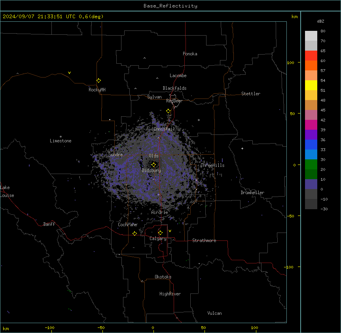Image resolution: width=341 pixels, height=333 pixels.
Task: Click the Strathmore town label
Action: (204, 240)
